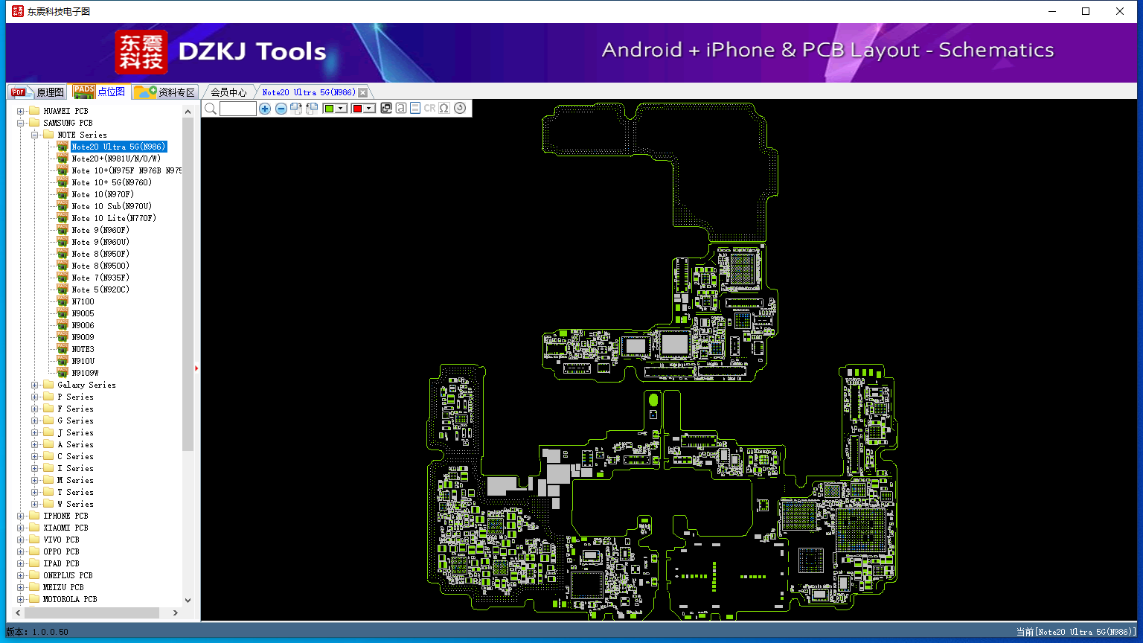Click the folder icon of VIVO PCB
Image resolution: width=1143 pixels, height=643 pixels.
(34, 540)
